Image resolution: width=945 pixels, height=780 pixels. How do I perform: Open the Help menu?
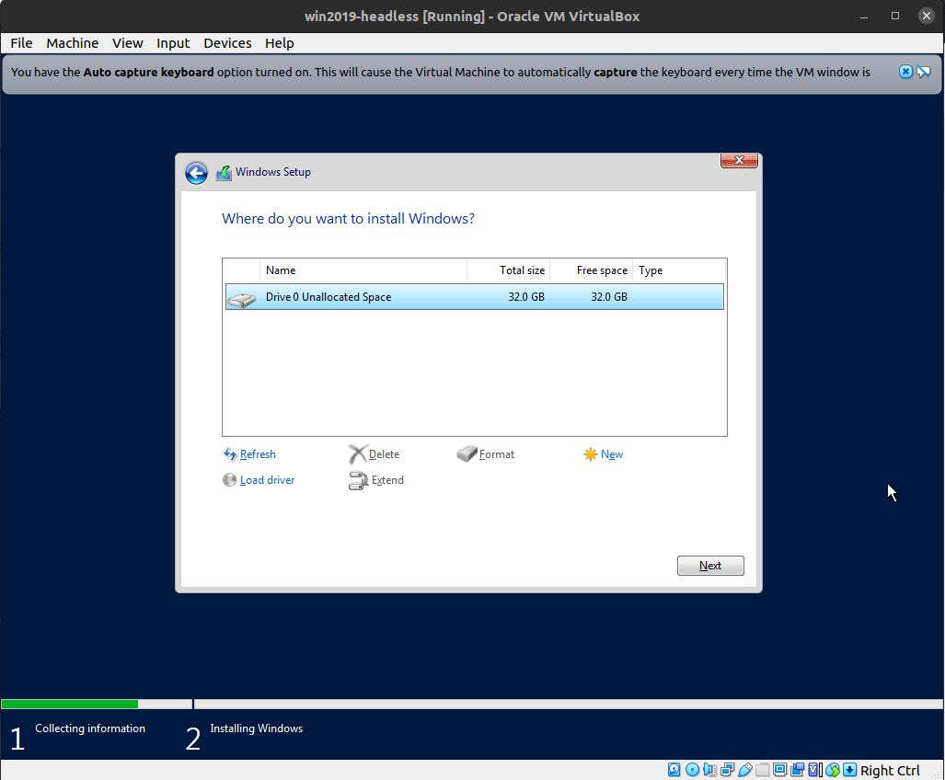(x=279, y=43)
